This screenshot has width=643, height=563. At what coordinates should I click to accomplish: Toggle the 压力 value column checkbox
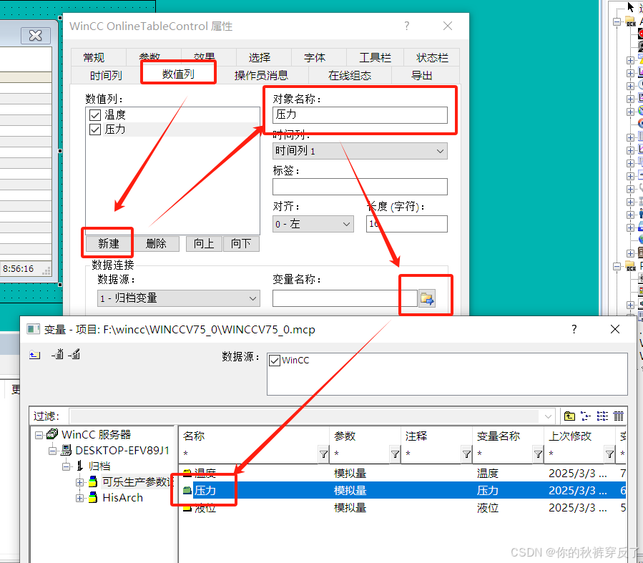95,130
